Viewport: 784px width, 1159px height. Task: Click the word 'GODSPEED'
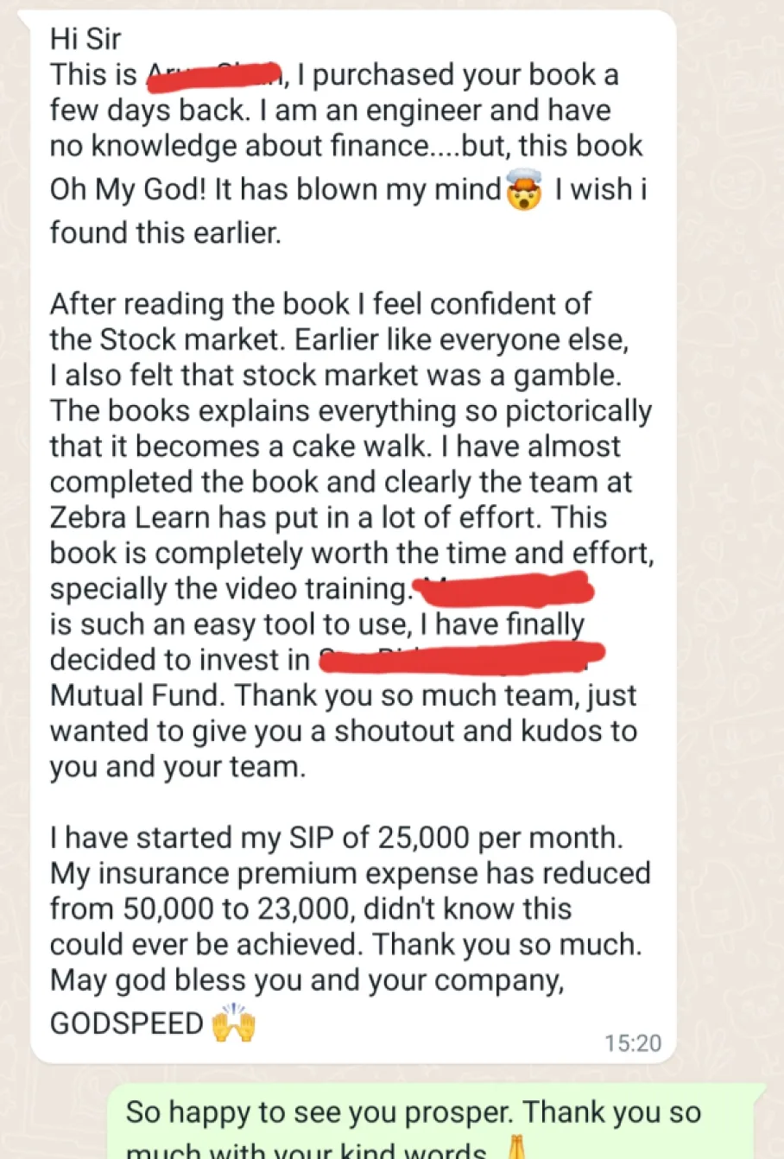(x=126, y=1023)
